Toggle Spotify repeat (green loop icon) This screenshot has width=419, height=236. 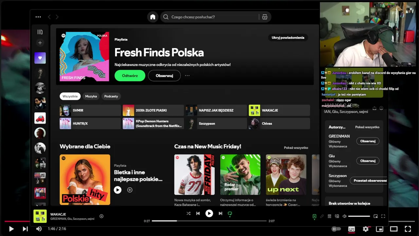pos(230,214)
